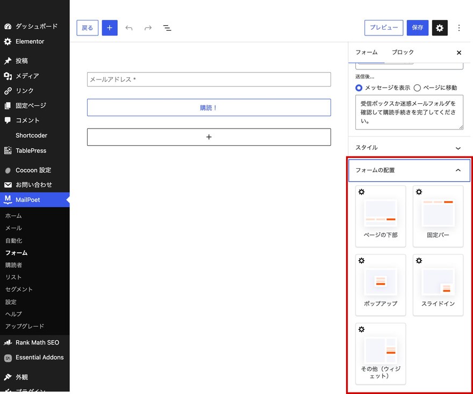This screenshot has width=473, height=394.
Task: Click the add block plus box below form
Action: coord(209,137)
